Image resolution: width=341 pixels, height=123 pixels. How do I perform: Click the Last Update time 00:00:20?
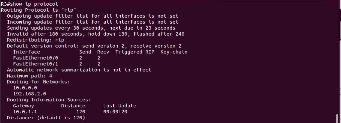[x=115, y=112]
